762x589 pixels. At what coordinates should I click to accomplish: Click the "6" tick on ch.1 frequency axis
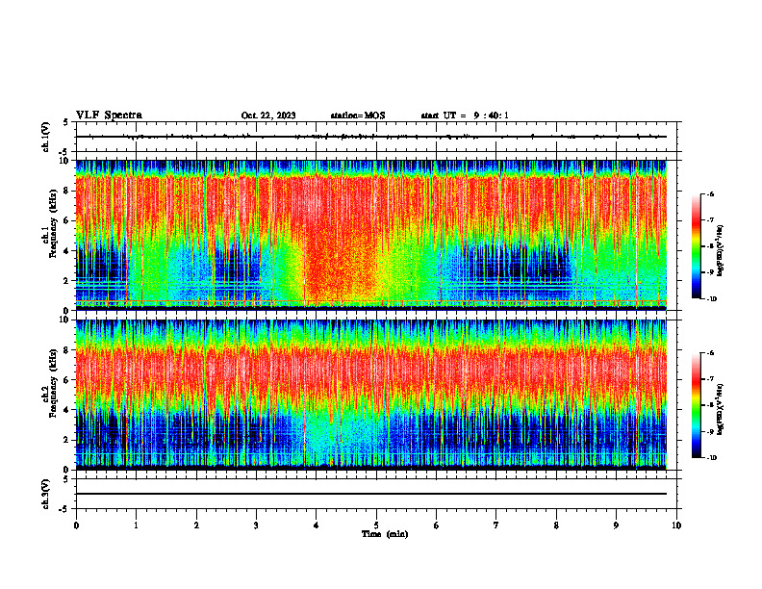67,221
